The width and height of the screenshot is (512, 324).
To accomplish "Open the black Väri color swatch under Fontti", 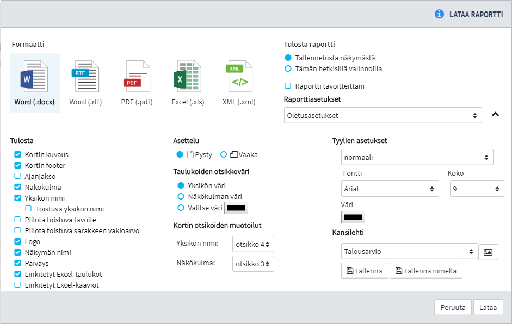I will 353,217.
